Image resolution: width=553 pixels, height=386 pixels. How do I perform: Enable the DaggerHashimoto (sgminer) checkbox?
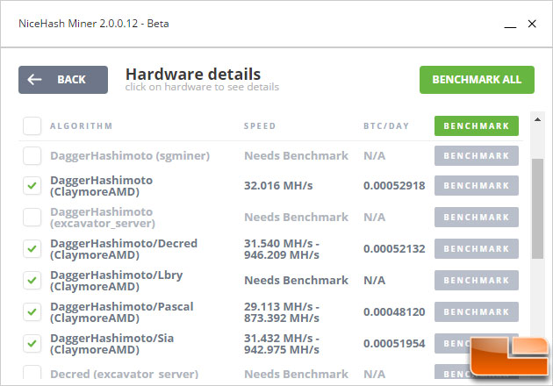click(32, 156)
